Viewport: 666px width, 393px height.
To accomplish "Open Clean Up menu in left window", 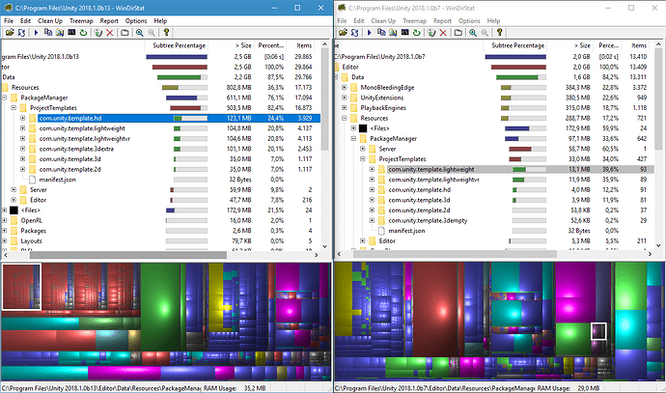I will 50,21.
